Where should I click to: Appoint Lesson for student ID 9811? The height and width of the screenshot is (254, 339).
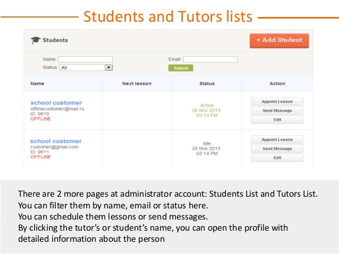277,139
